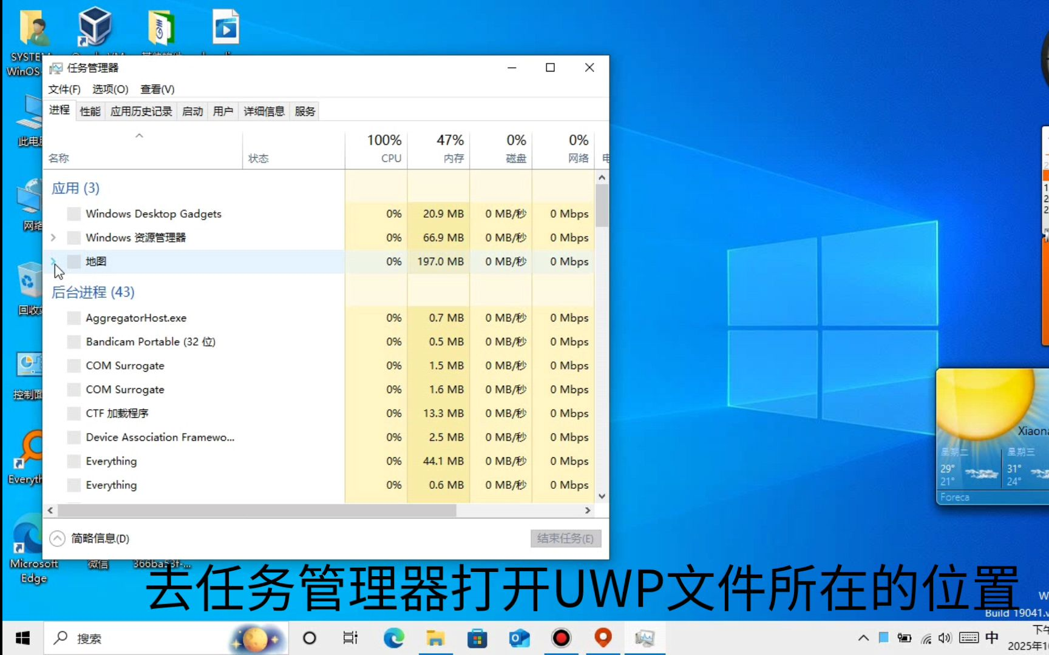1049x655 pixels.
Task: Expand the Windows 资源管理器 process group
Action: pyautogui.click(x=53, y=238)
